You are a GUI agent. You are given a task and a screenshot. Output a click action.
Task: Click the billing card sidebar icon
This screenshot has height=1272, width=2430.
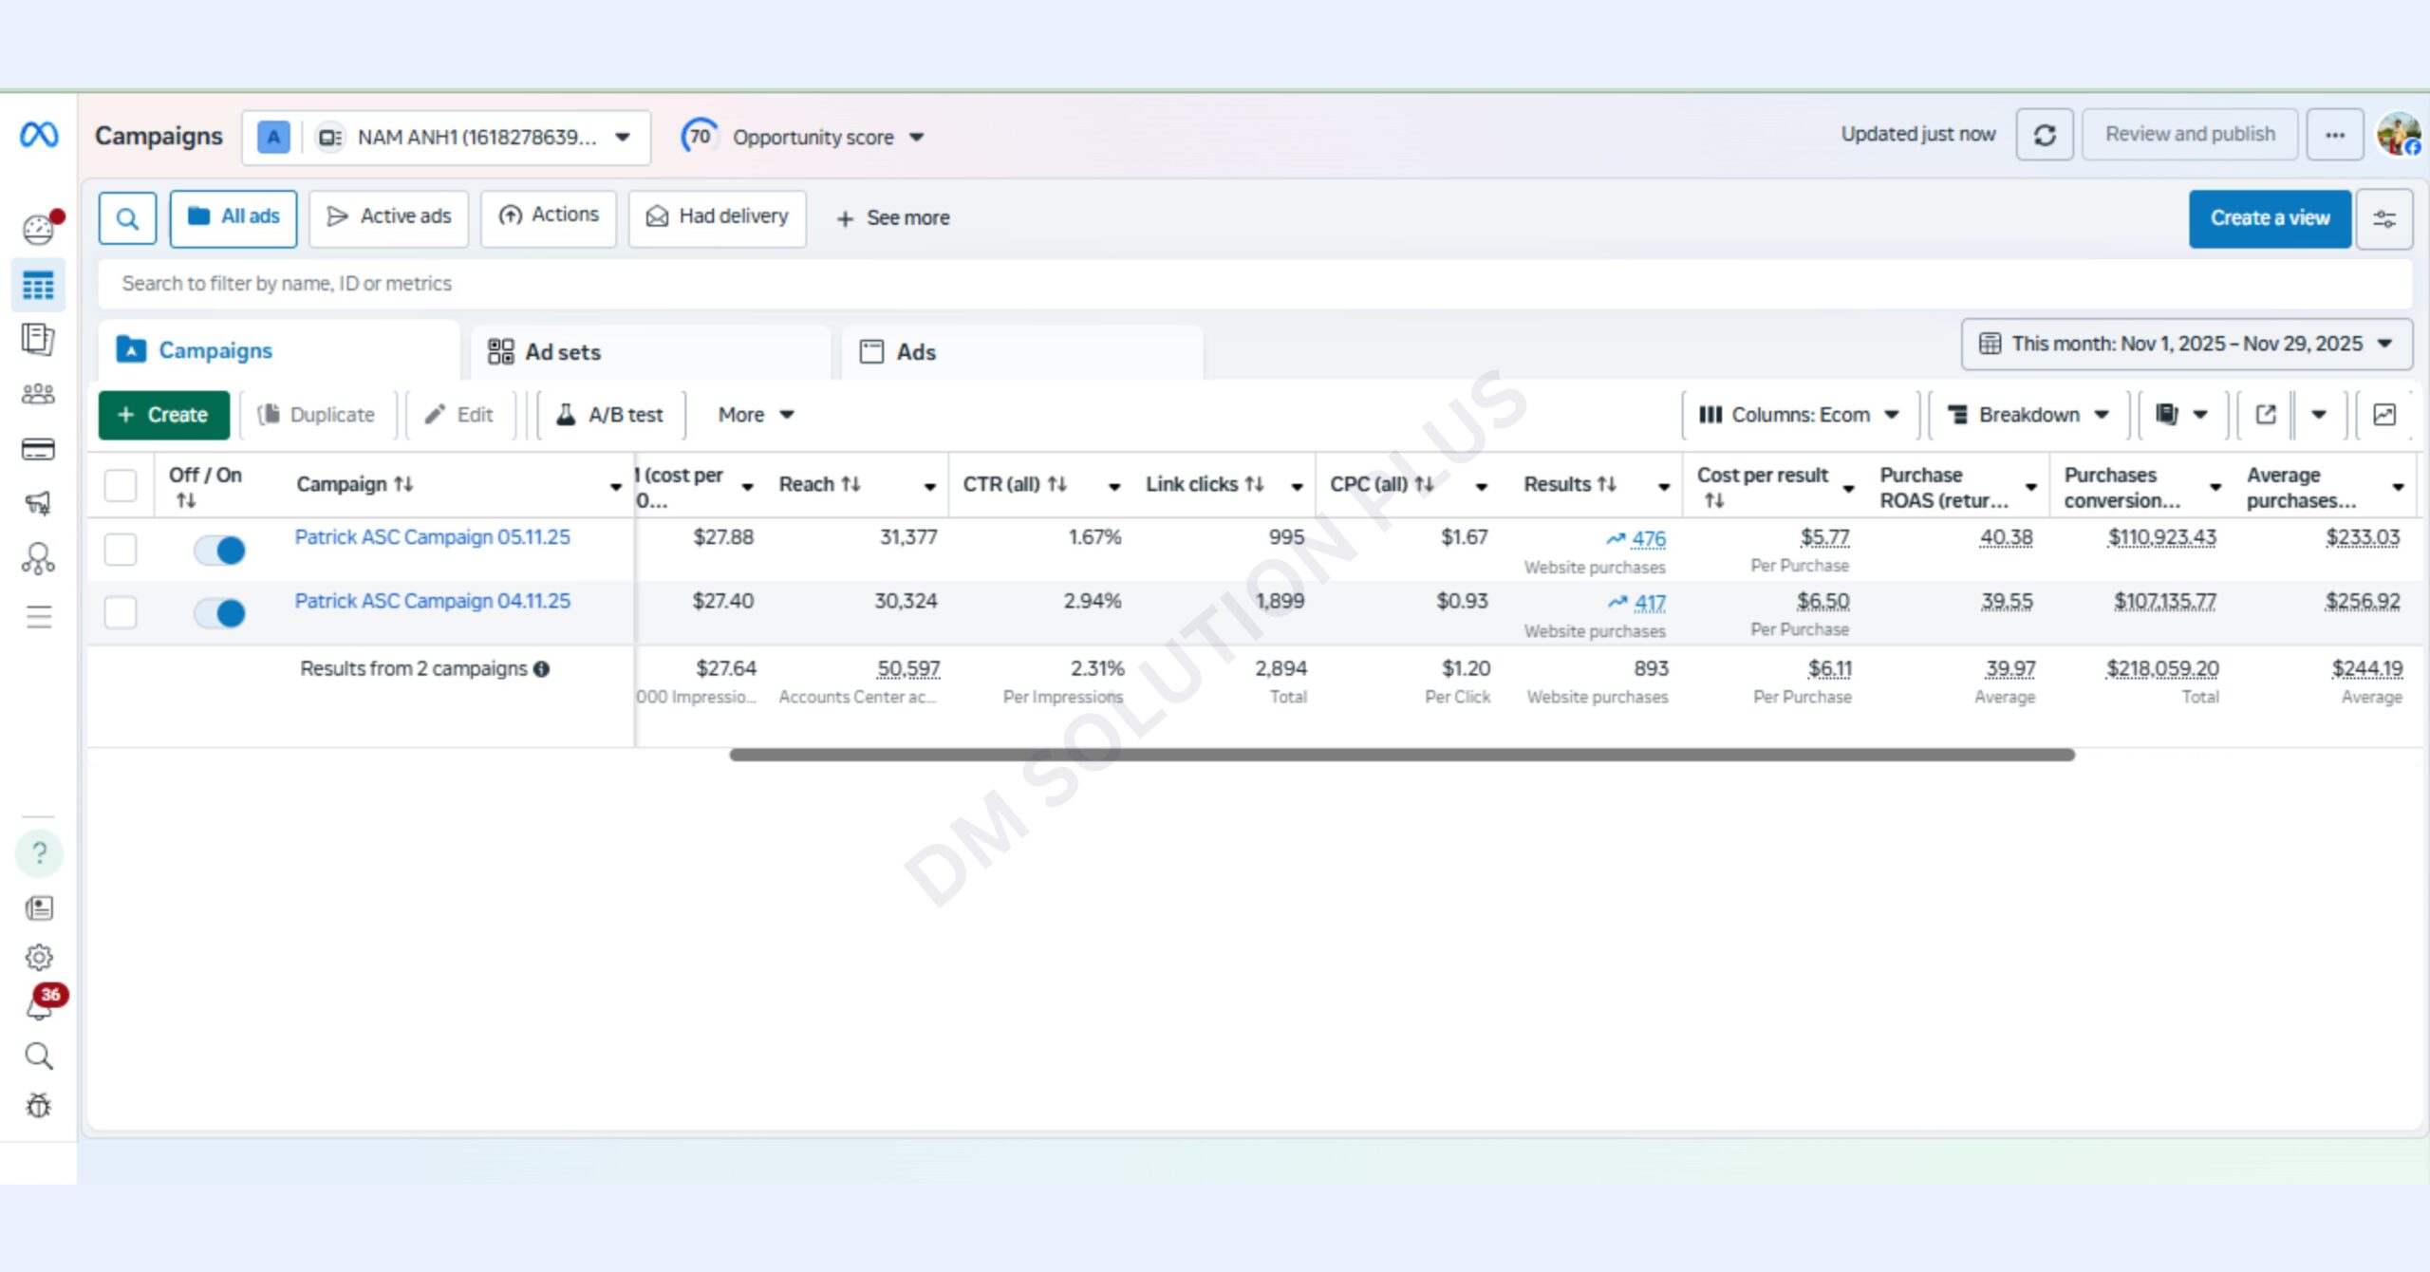[38, 449]
